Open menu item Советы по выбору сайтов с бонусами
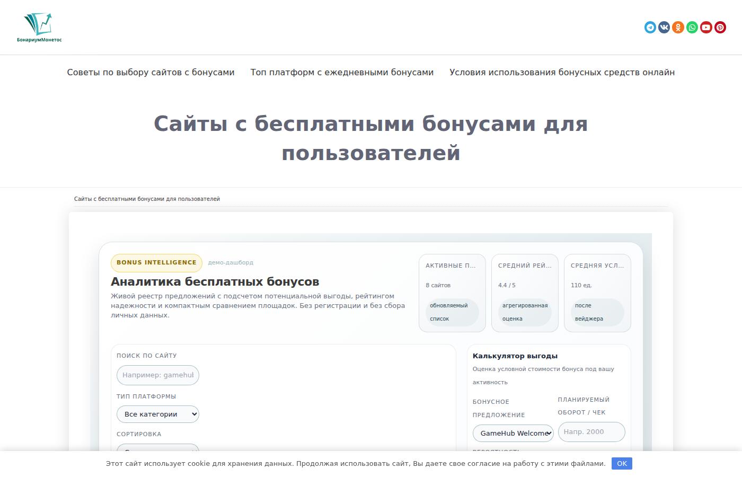 (x=151, y=73)
